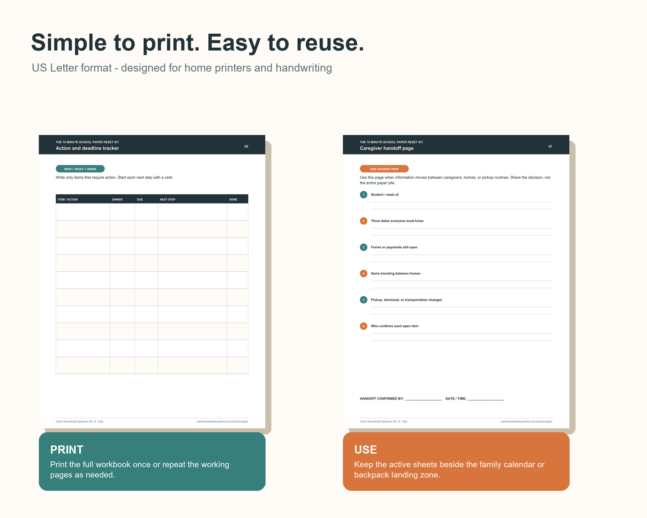Click the Forms or payments still open label
This screenshot has height=518, width=647.
point(394,247)
